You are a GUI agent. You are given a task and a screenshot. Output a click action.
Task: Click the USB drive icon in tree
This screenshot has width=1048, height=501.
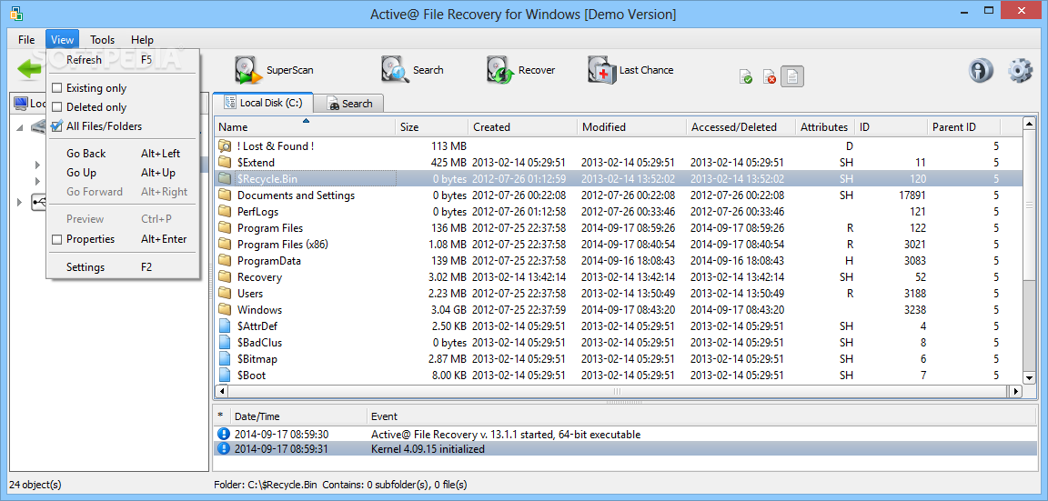click(39, 202)
